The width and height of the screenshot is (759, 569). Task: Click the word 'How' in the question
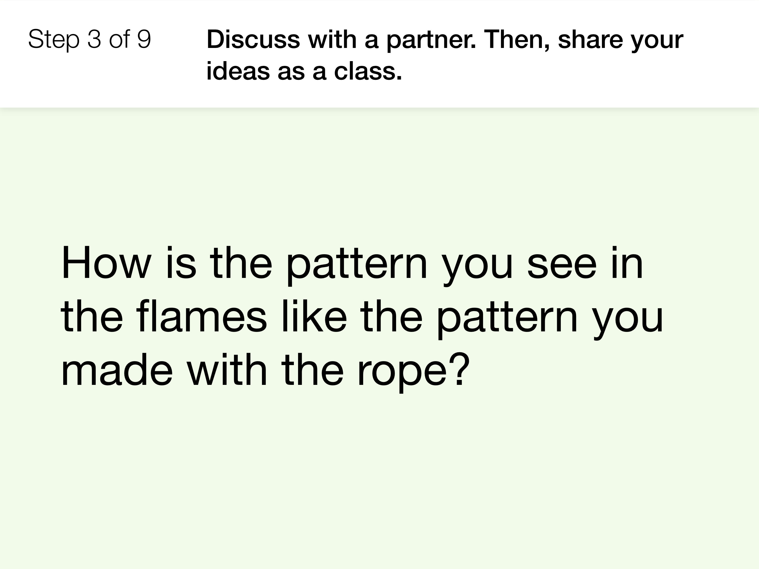pyautogui.click(x=106, y=262)
